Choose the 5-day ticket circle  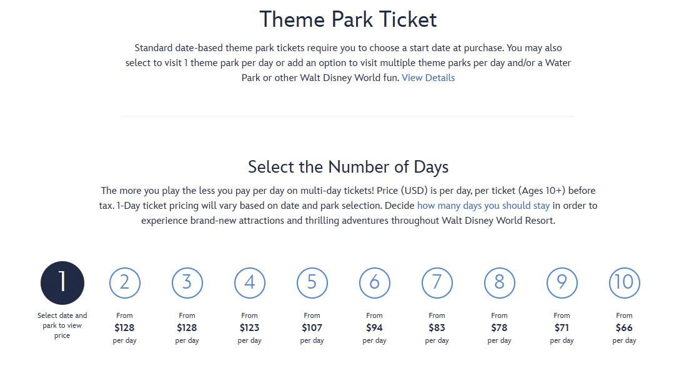point(312,282)
